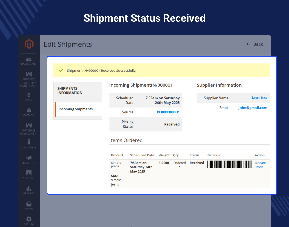Open the Content sidebar icon
This screenshot has width=289, height=227.
[x=29, y=173]
